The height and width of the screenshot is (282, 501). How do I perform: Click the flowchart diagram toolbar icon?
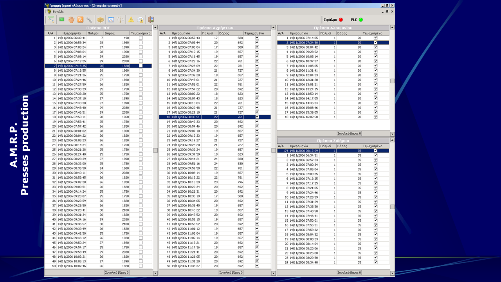coord(51,20)
